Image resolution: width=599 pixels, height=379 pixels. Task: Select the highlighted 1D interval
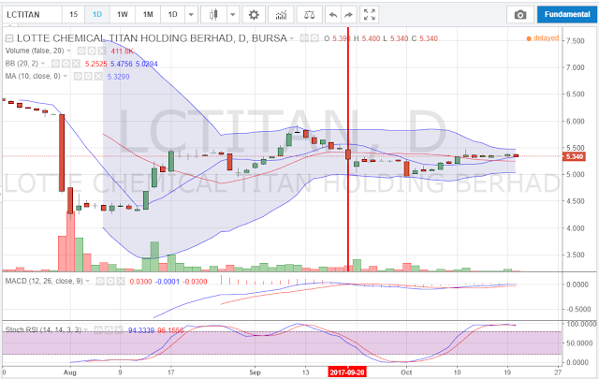click(x=97, y=15)
